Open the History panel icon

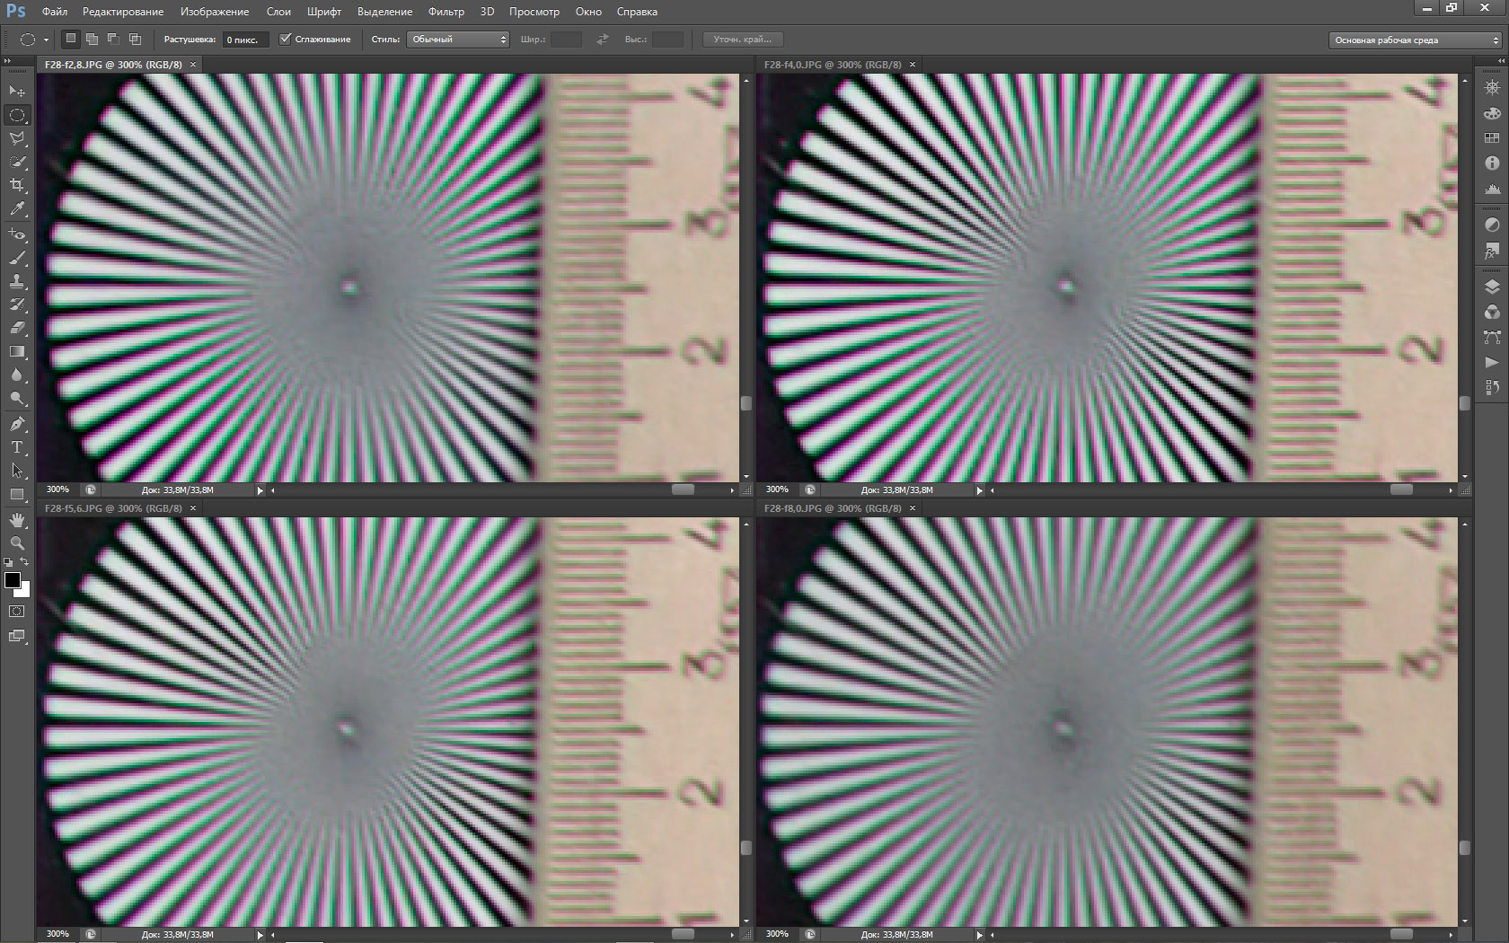click(1492, 387)
